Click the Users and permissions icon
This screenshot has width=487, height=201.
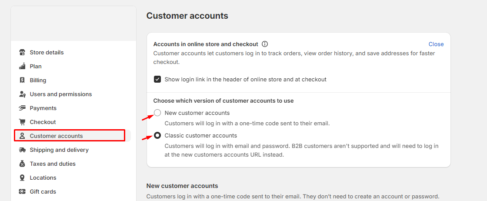22,94
